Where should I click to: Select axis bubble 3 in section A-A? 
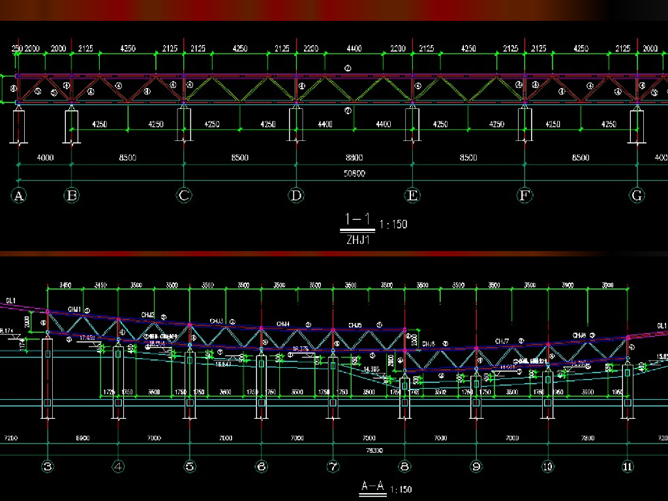48,466
